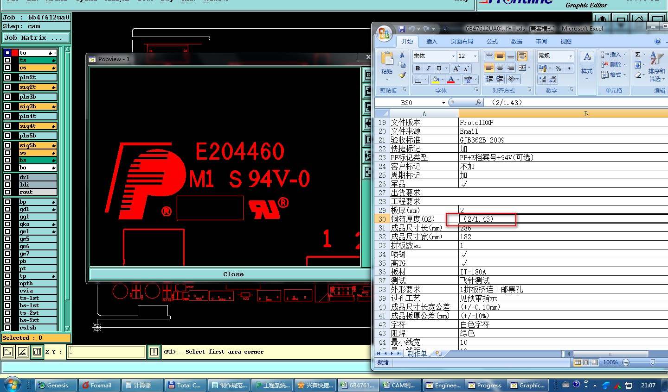This screenshot has height=392, width=668.
Task: Toggle checkbox for layer sig2t
Action: (x=7, y=87)
